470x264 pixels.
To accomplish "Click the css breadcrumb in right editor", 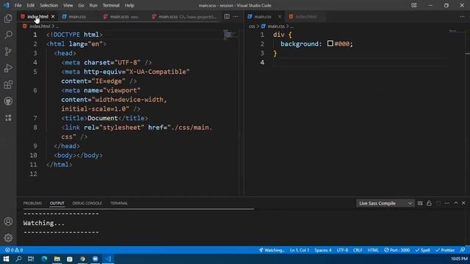I will pos(252,26).
